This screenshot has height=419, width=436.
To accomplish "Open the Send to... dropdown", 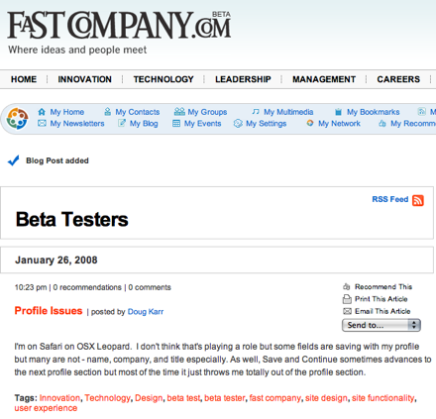I will click(381, 325).
